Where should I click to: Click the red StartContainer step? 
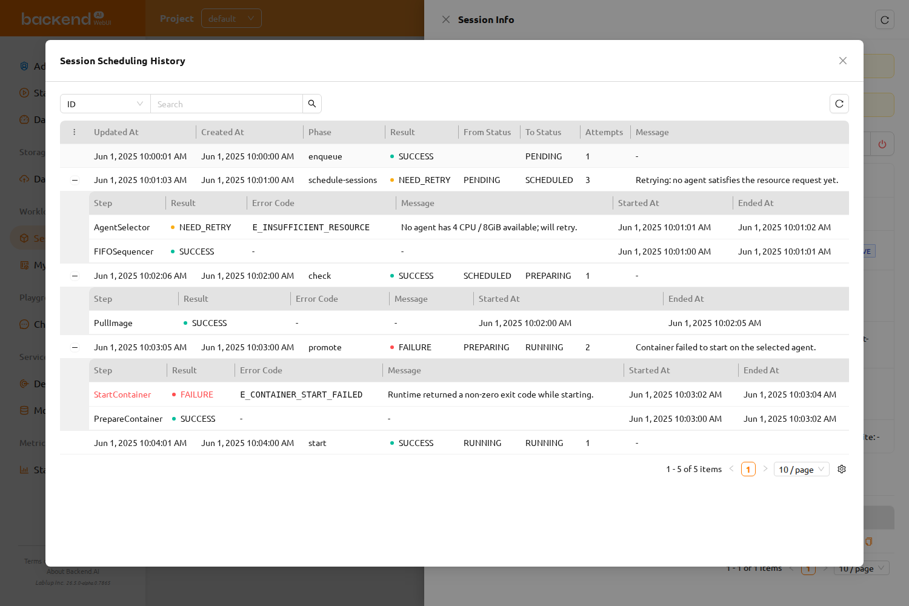122,395
